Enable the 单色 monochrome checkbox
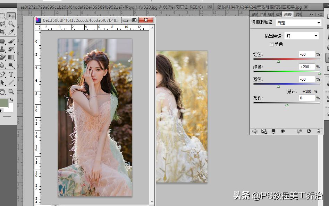The height and width of the screenshot is (206, 329). [x=272, y=44]
